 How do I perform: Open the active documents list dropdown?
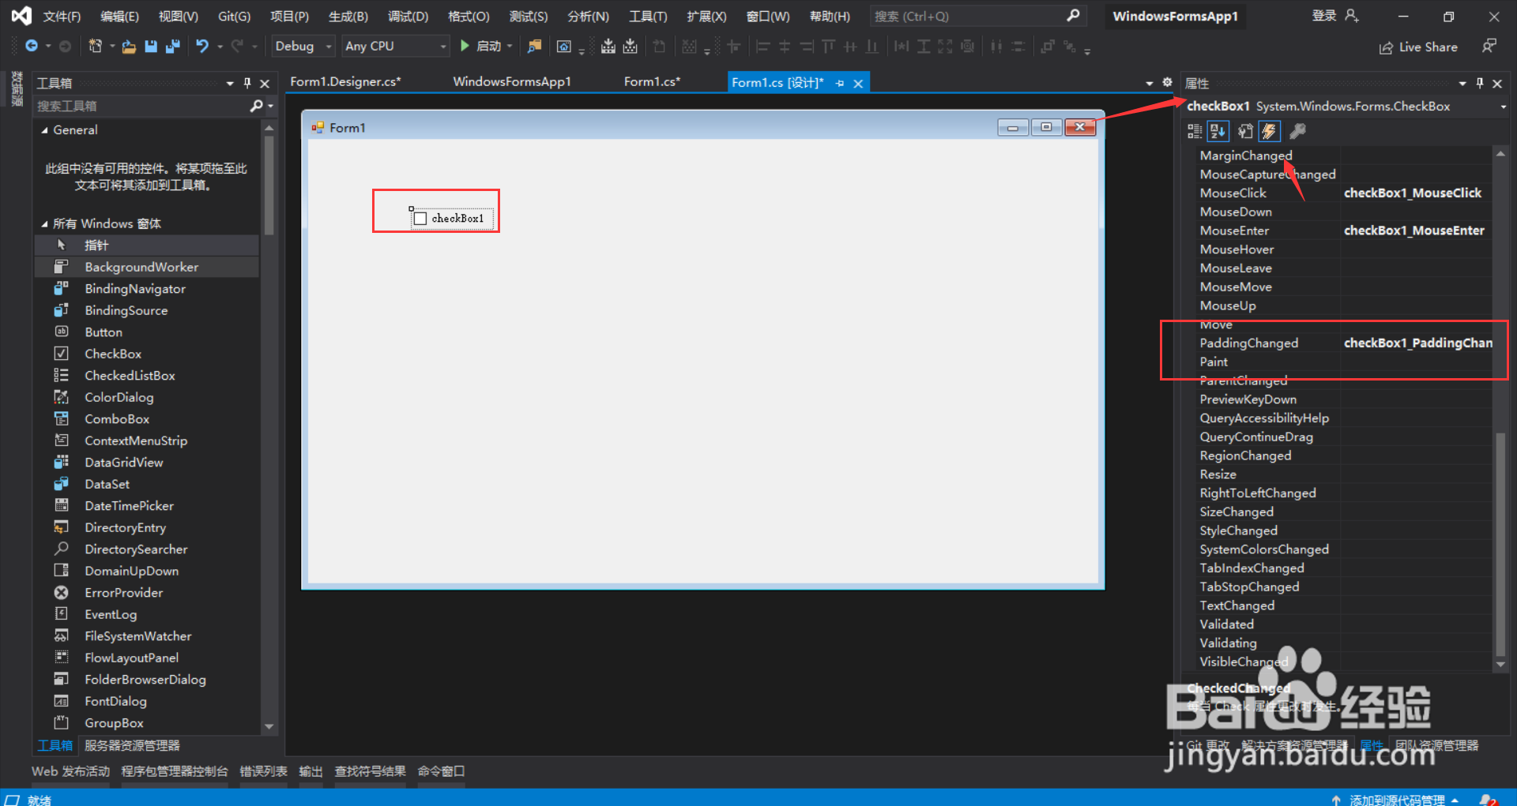pyautogui.click(x=1150, y=83)
